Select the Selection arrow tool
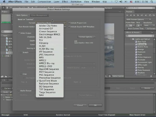This screenshot has width=156, height=117. [x=4, y=8]
